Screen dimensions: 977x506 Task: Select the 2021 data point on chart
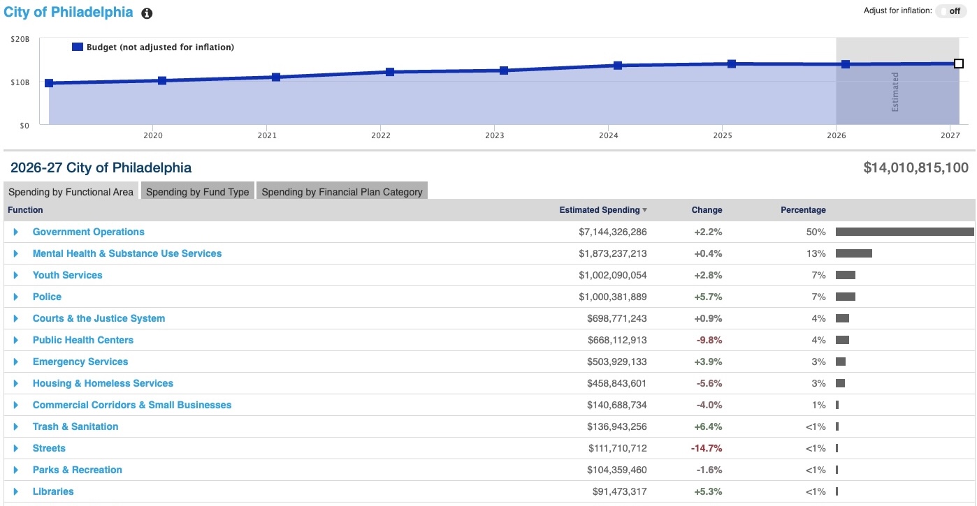[276, 77]
